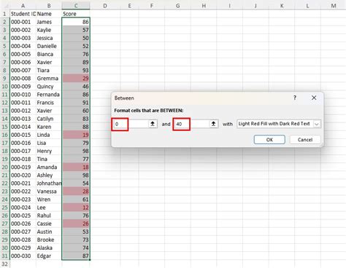Close the Between dialog with the X
Screen dimensions: 346x268
[314, 98]
